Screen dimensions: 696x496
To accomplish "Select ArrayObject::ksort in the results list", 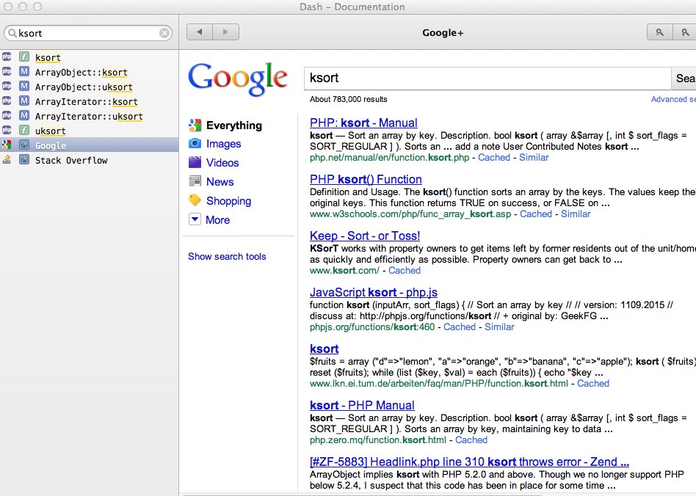I will point(90,72).
